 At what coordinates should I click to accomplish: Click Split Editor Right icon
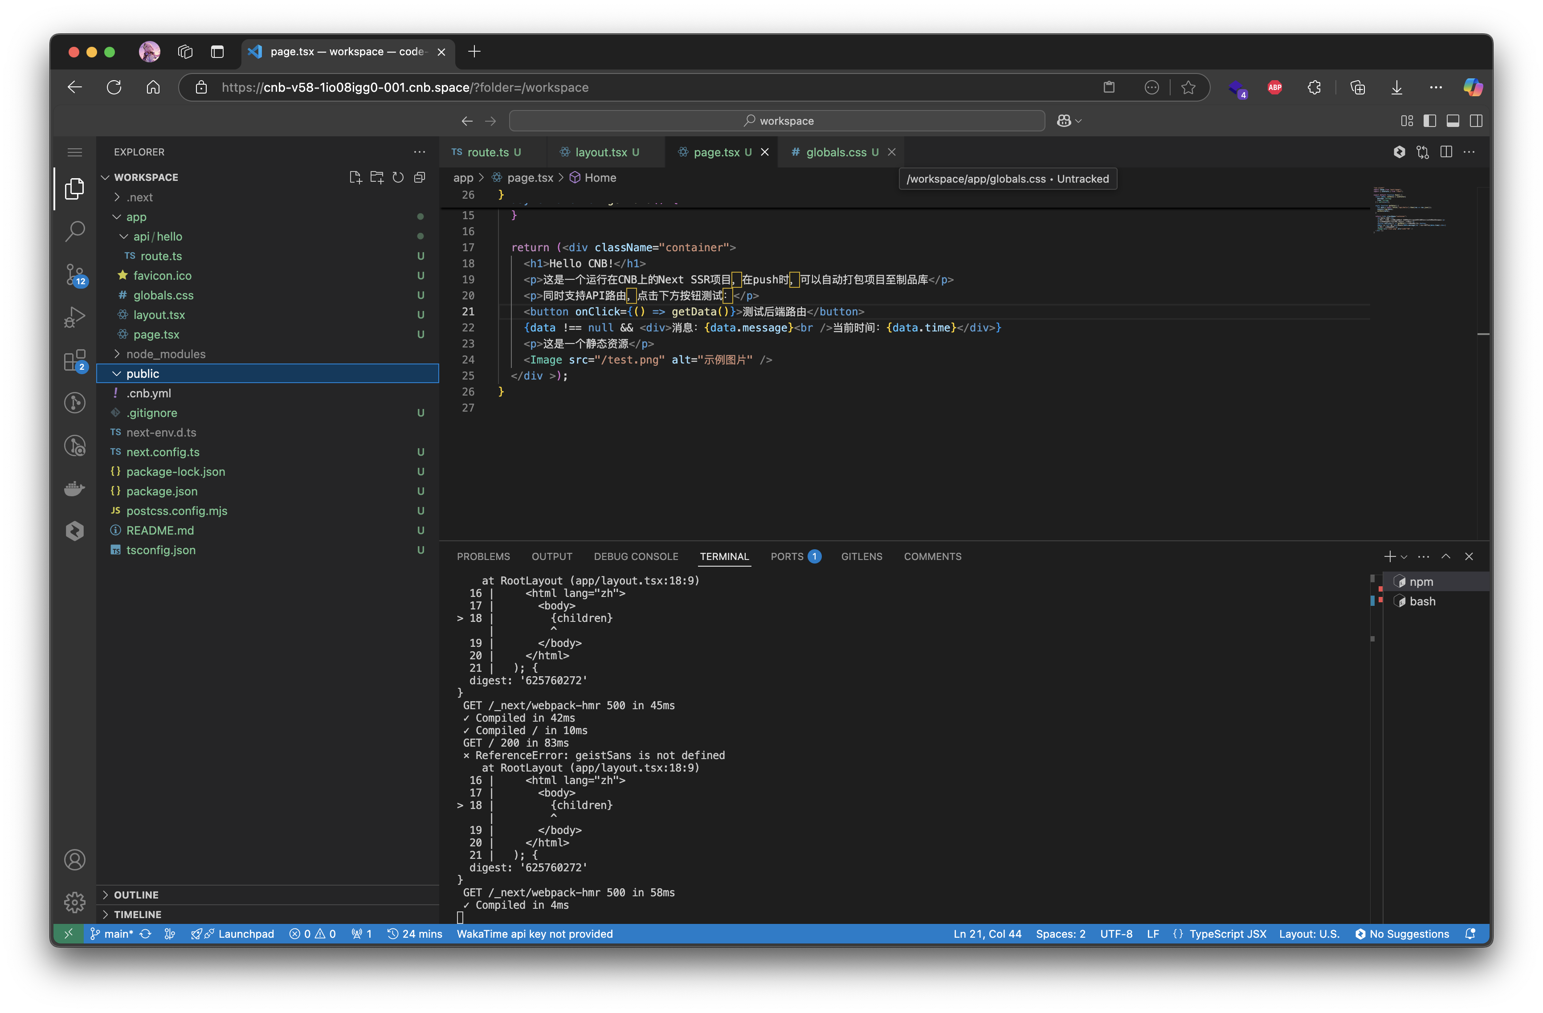1446,152
